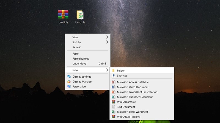This screenshot has width=220, height=123.
Task: Create a new Text Document
Action: (126, 107)
